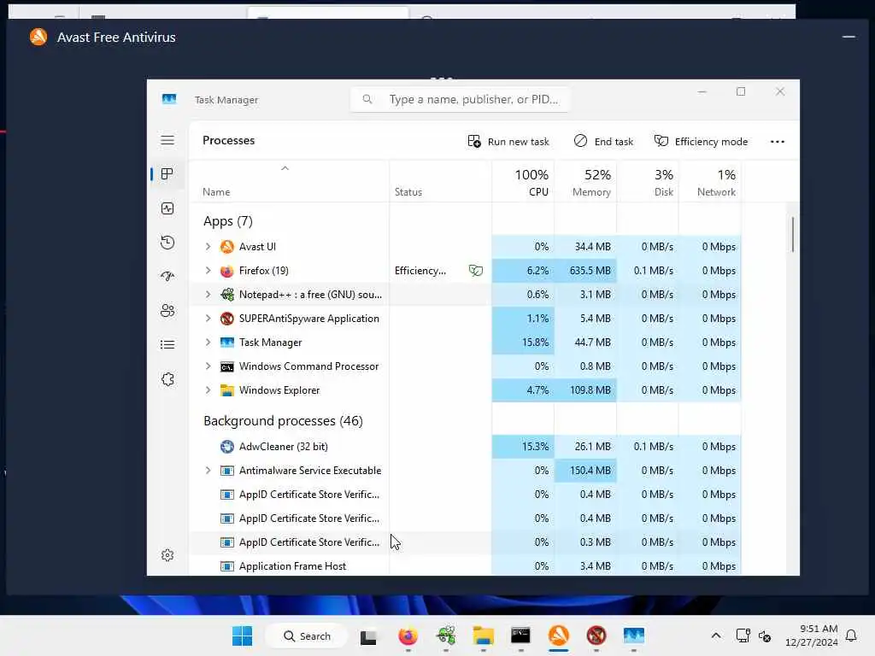Open Task Manager from the taskbar
The height and width of the screenshot is (656, 875).
coord(634,635)
